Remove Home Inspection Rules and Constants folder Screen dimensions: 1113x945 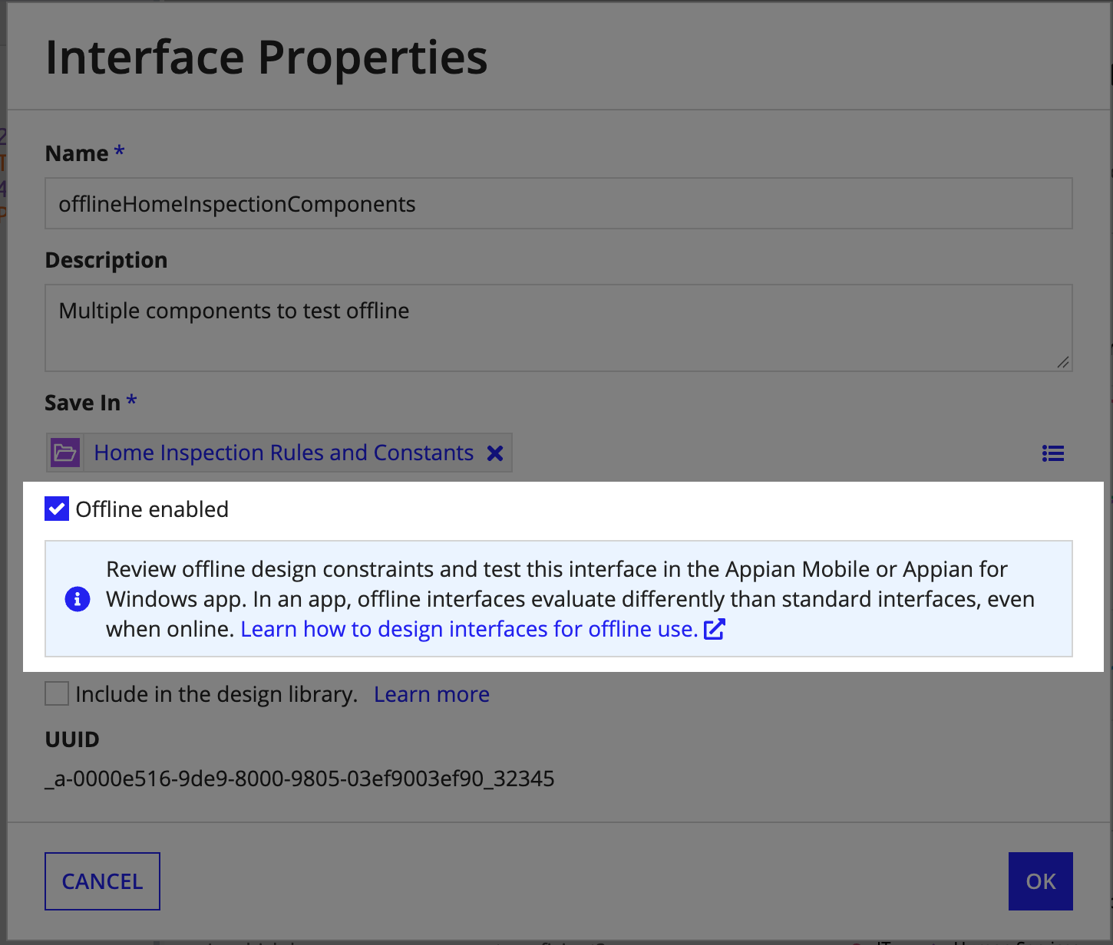click(x=495, y=453)
